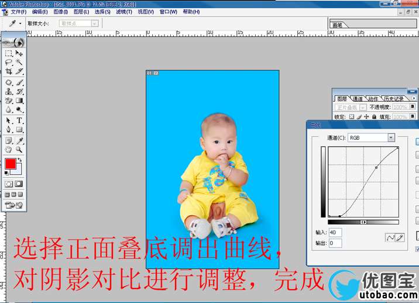Open the 取样大小 sample size dropdown
The width and height of the screenshot is (419, 303).
click(94, 23)
